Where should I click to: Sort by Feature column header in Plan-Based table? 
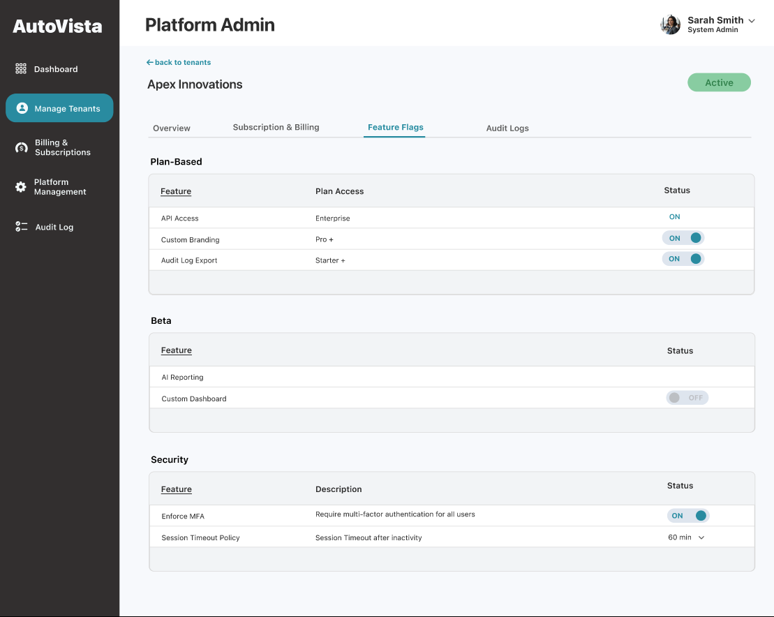176,191
